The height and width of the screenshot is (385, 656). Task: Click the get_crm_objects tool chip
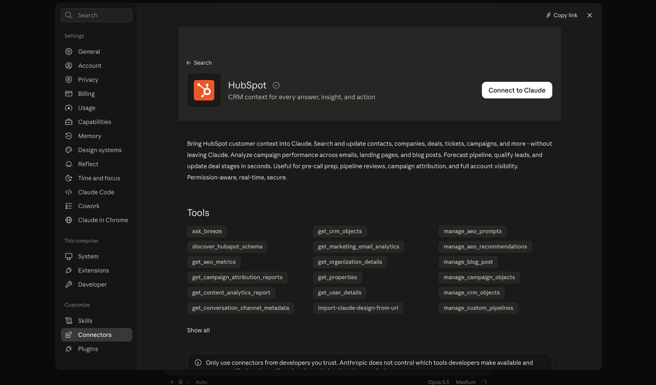[340, 232]
